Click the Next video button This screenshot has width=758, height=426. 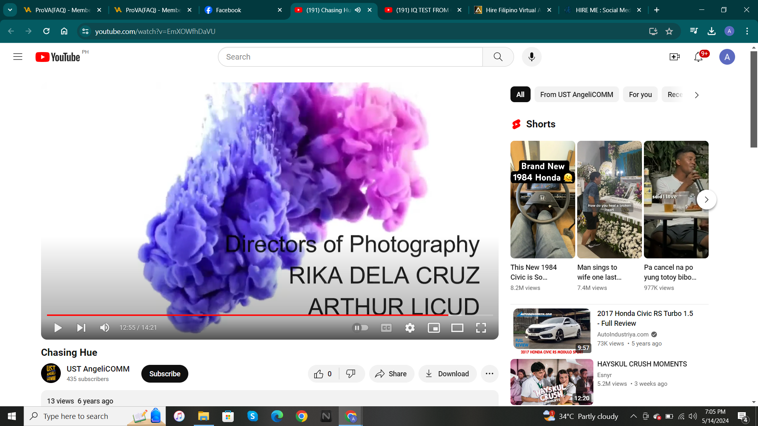[81, 327]
